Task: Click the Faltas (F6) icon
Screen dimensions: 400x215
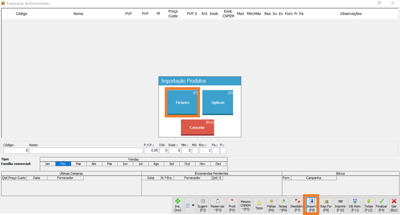Action: [271, 205]
